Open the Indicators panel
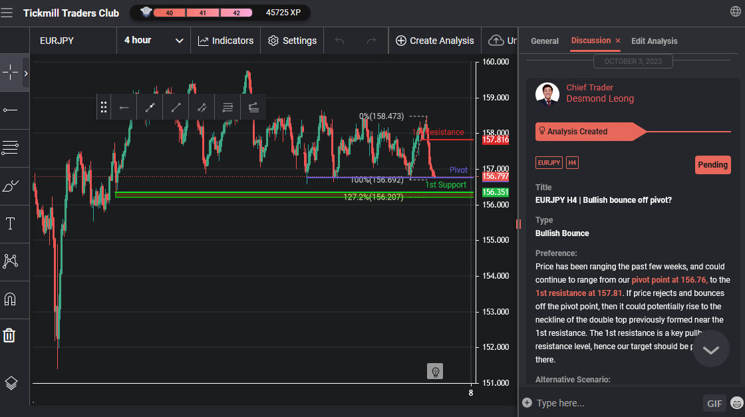Viewport: 745px width, 417px height. [x=225, y=41]
